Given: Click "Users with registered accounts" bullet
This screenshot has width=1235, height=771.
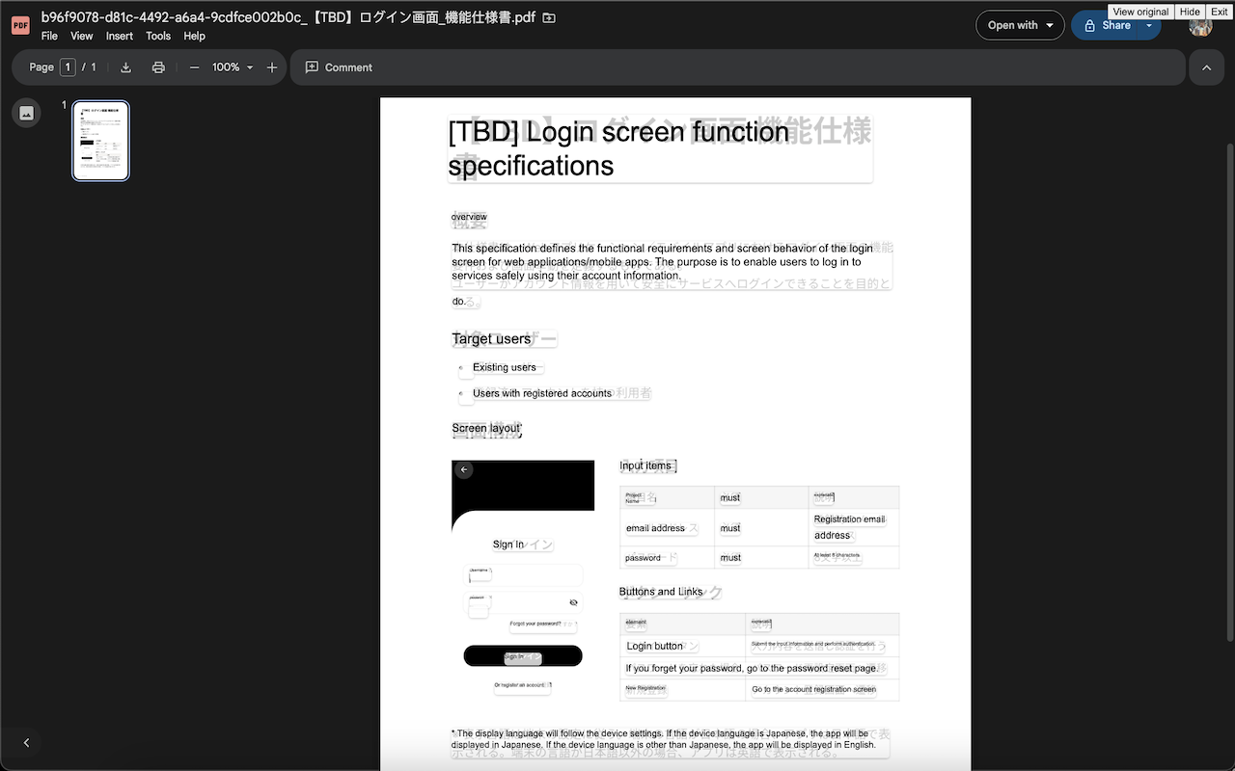Looking at the screenshot, I should click(x=541, y=393).
